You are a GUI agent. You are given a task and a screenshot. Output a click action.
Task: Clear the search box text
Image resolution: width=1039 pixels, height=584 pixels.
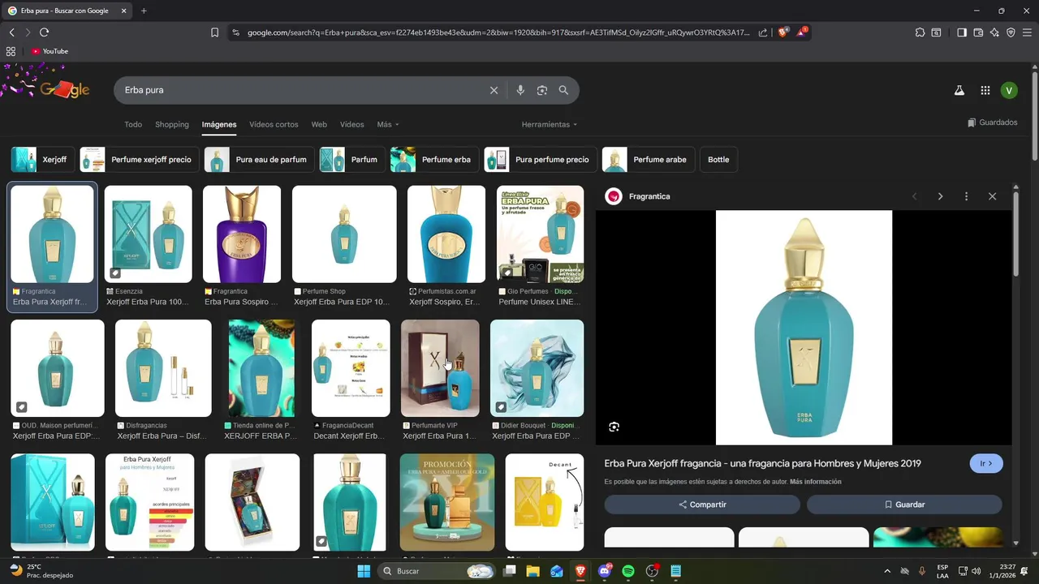[494, 90]
